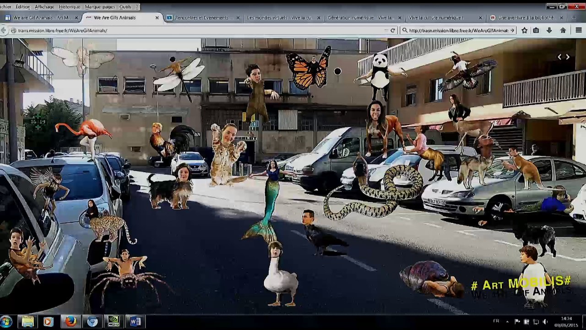Image resolution: width=586 pixels, height=330 pixels.
Task: Open the Outils menu
Action: [x=125, y=7]
